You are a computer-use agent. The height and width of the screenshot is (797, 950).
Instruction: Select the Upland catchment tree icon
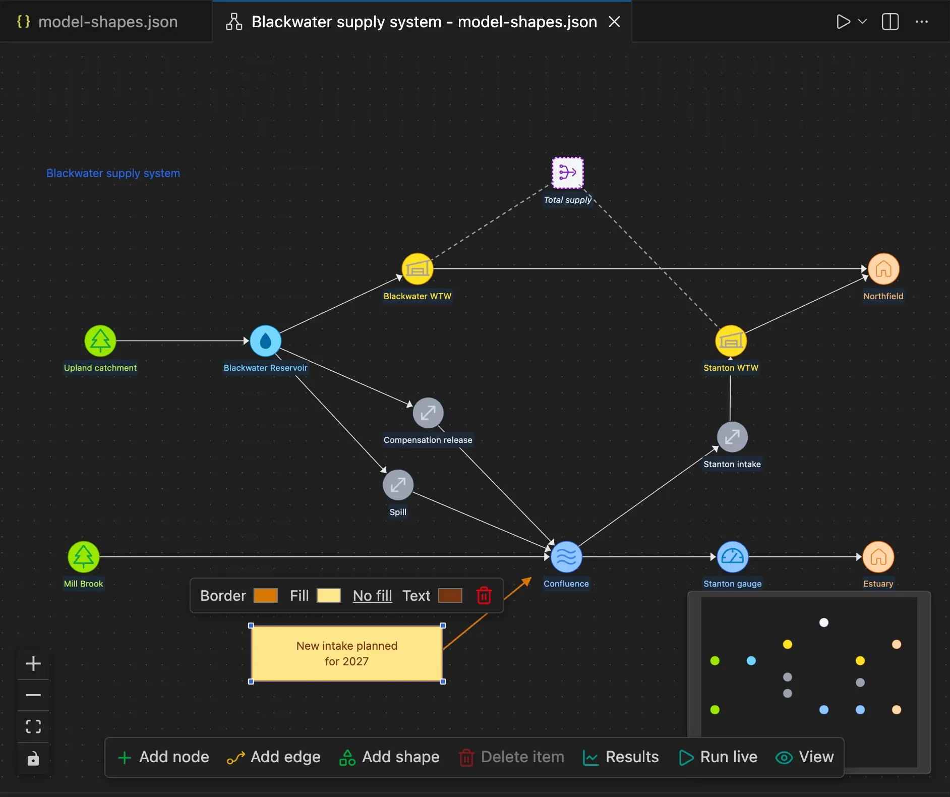tap(100, 341)
